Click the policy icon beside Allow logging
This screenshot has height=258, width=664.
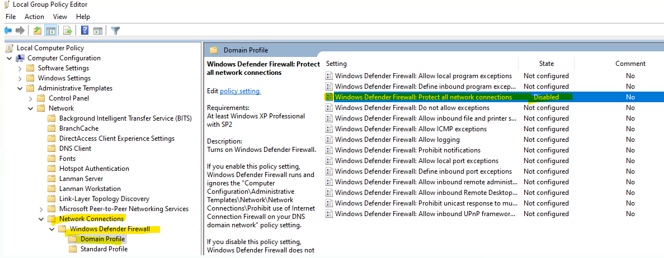(329, 140)
